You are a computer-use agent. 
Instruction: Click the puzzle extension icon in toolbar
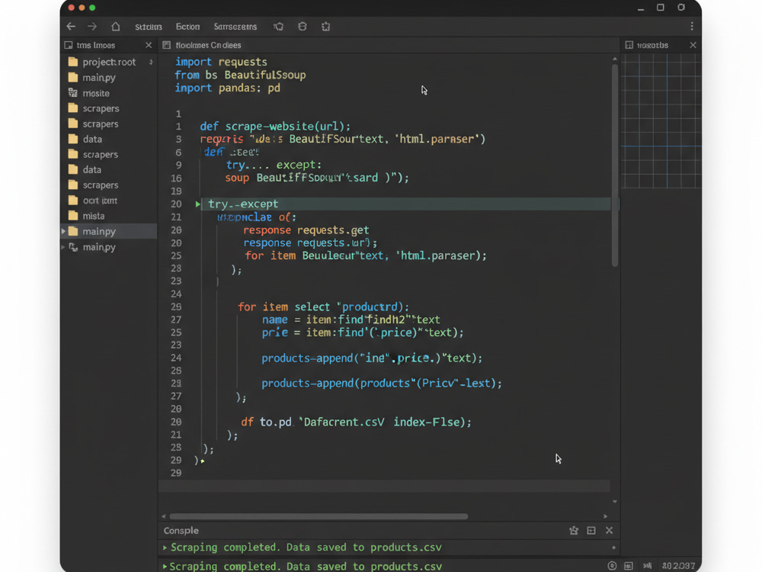(x=325, y=26)
